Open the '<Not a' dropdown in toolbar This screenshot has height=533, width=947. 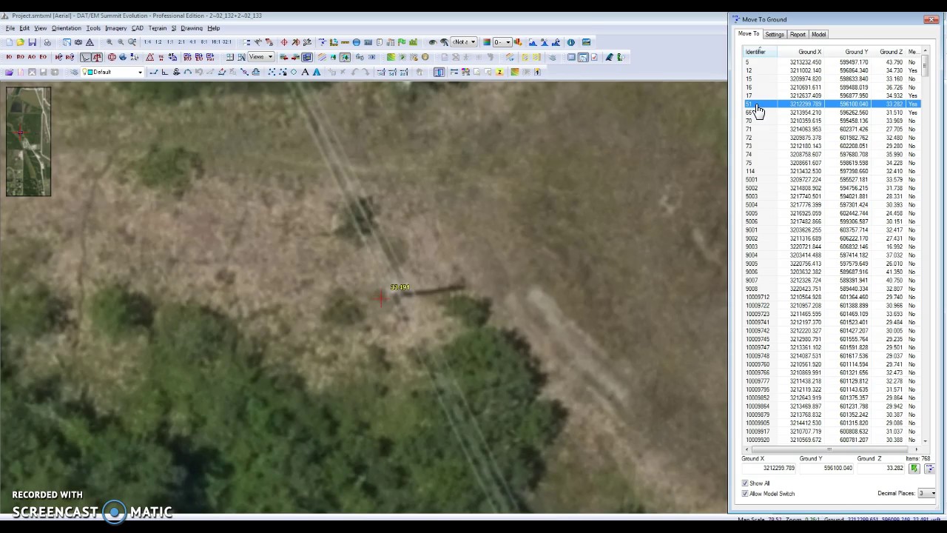tap(464, 42)
